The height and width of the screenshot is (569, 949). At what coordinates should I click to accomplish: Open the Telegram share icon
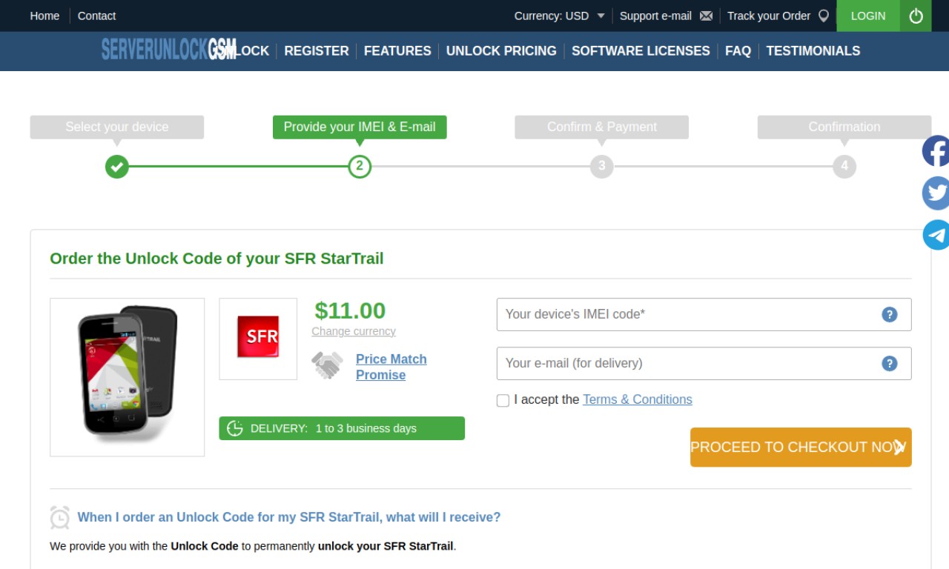click(x=936, y=235)
